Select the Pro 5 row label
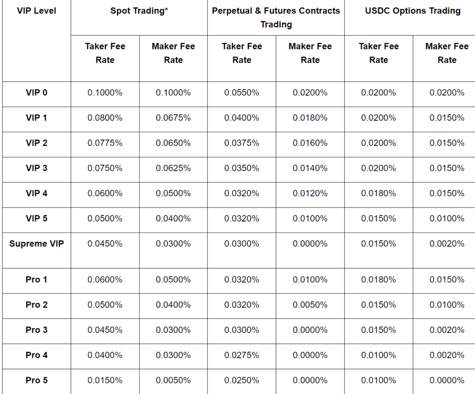The image size is (475, 394). [36, 380]
